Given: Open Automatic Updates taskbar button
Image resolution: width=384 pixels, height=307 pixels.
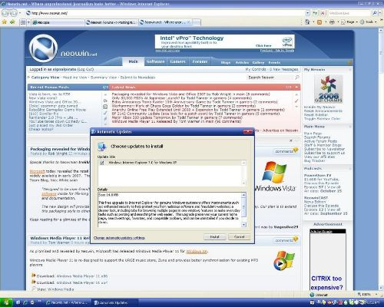Looking at the screenshot, I should pyautogui.click(x=114, y=302).
